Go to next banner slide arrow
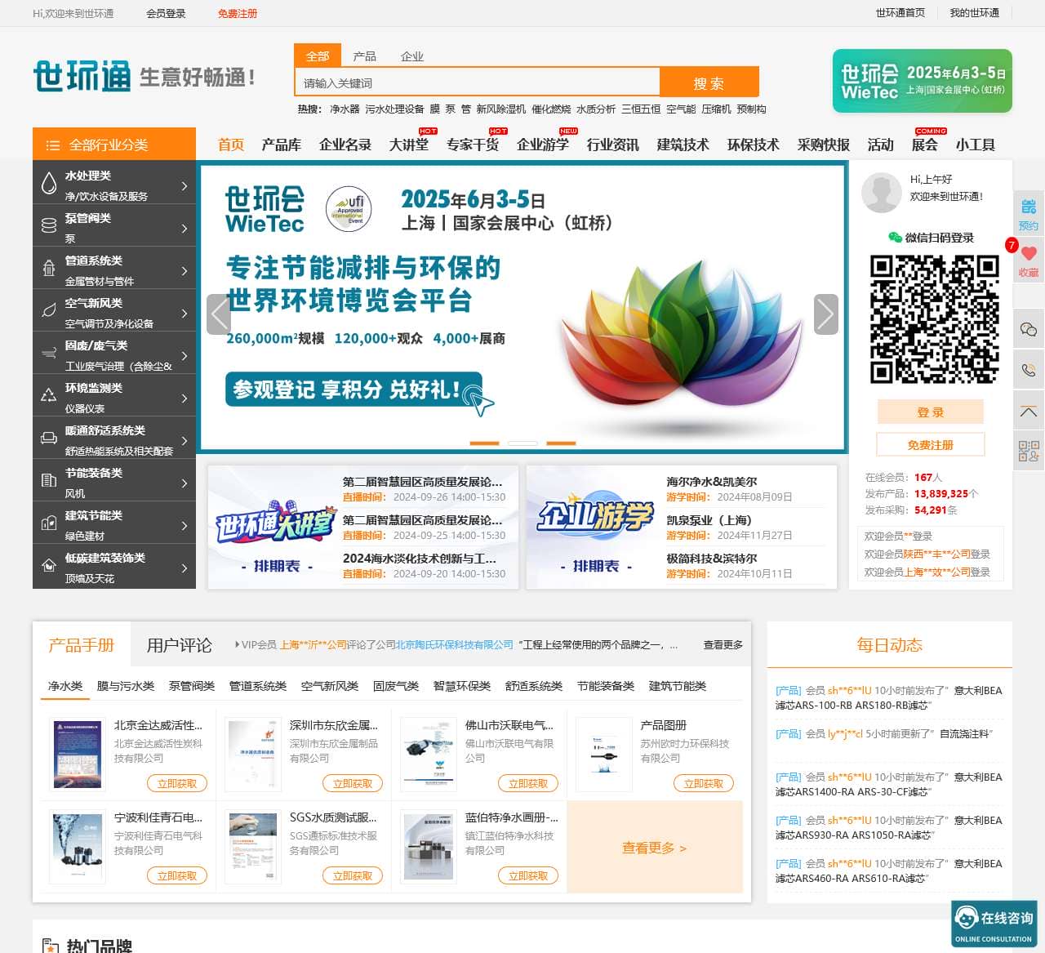1045x953 pixels. tap(825, 314)
